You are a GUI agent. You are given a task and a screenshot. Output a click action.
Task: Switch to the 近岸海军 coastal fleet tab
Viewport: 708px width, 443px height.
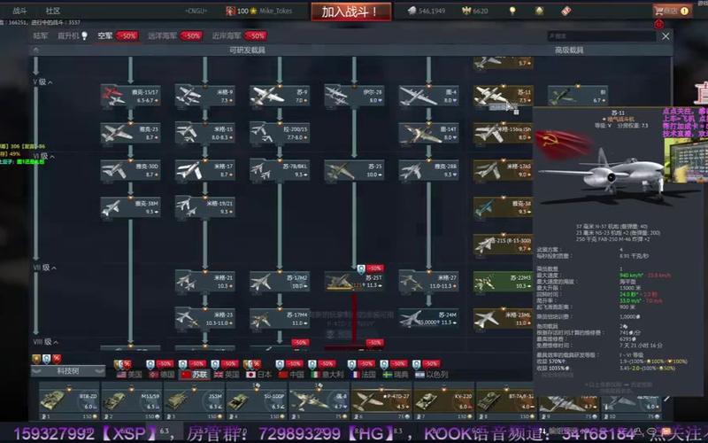239,35
